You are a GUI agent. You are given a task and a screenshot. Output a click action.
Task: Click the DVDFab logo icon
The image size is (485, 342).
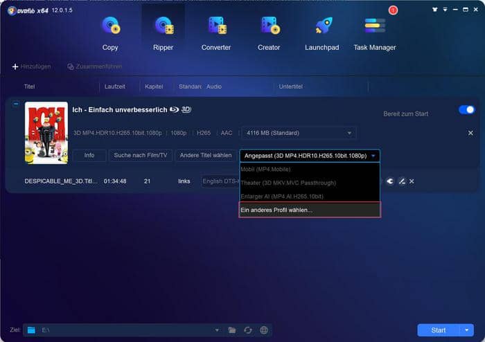(12, 11)
